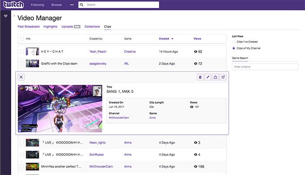The height and width of the screenshot is (175, 305).
Task: Check the HEY~CHAT clip checkbox
Action: coord(22,51)
